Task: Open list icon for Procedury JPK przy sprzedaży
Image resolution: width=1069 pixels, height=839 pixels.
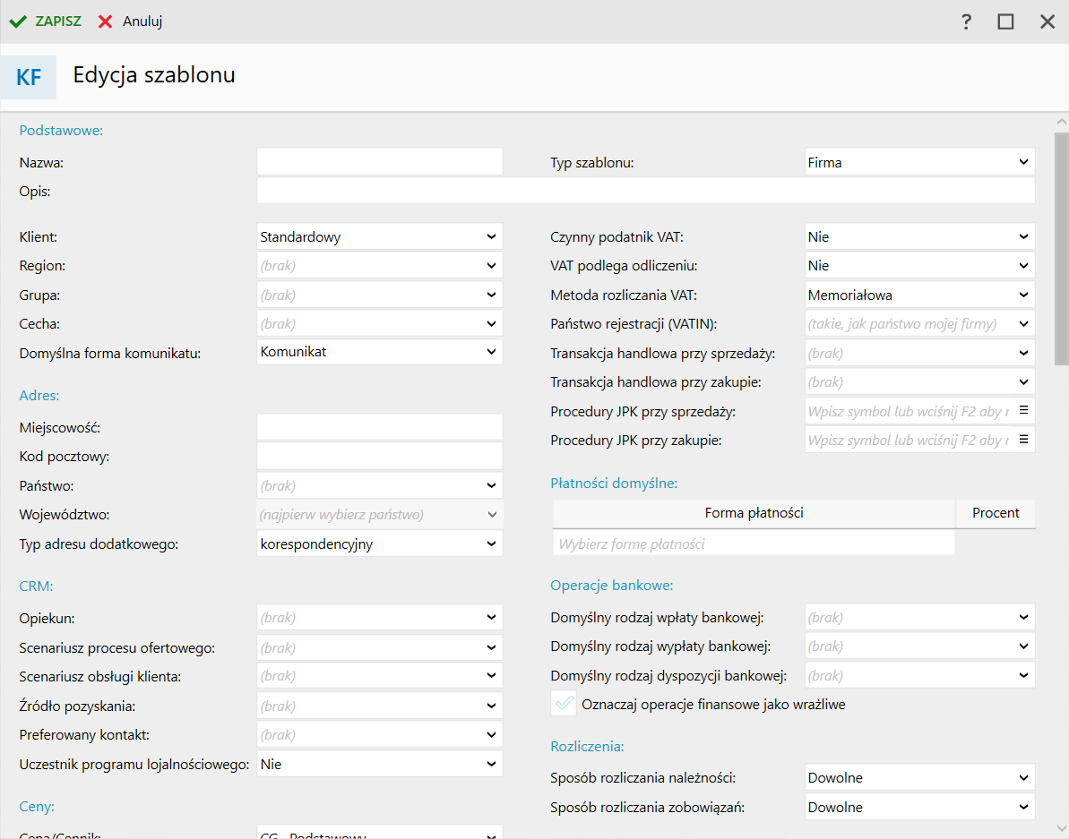Action: tap(1023, 411)
